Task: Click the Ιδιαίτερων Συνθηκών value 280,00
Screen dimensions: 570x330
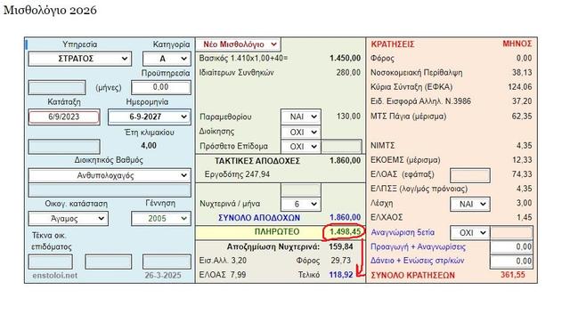Action: 348,73
